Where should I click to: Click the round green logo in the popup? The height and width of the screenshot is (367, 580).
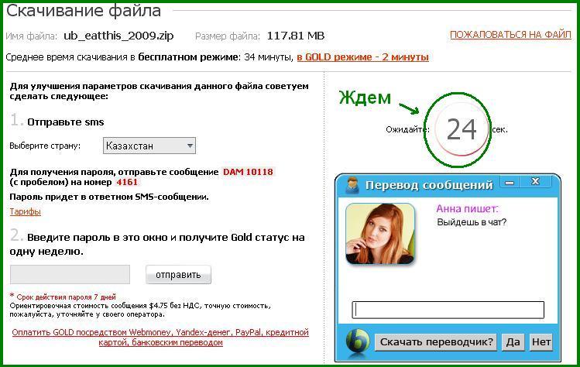[x=358, y=341]
